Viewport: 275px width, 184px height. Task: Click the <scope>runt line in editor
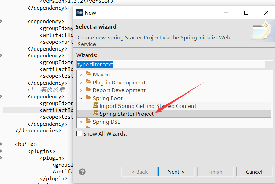point(56,42)
